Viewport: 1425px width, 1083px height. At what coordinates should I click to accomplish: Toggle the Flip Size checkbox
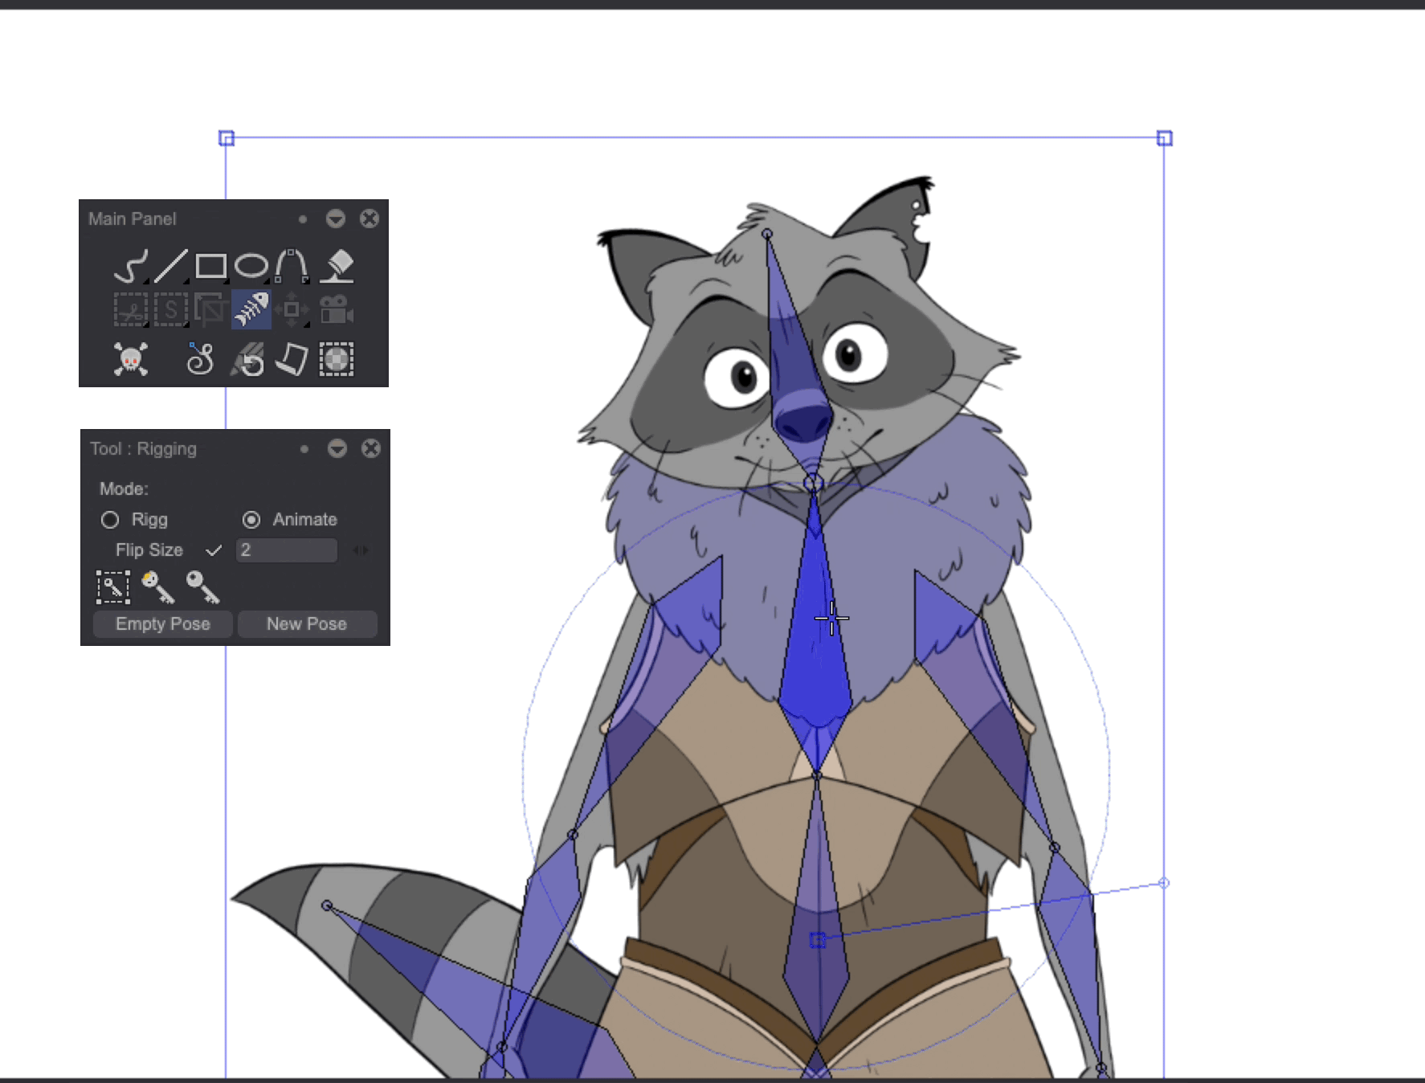click(x=214, y=550)
